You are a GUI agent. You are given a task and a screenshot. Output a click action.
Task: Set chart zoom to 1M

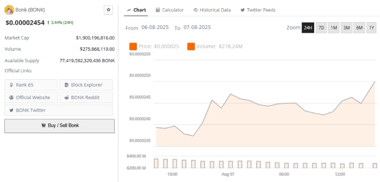[x=334, y=28]
